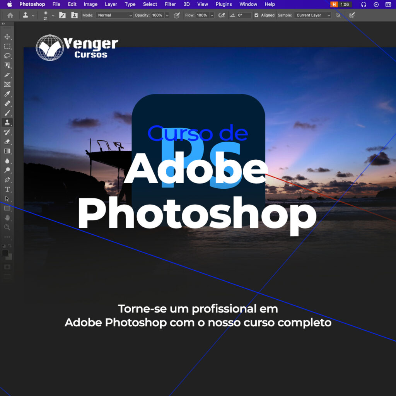Click the brush angle field
The height and width of the screenshot is (396, 396).
244,15
